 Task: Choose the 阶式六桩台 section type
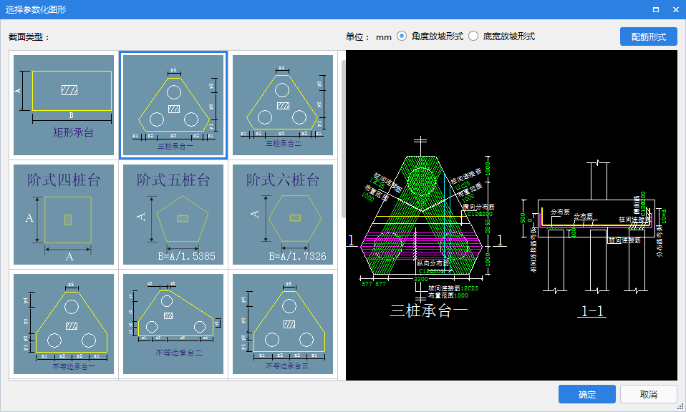[x=283, y=215]
